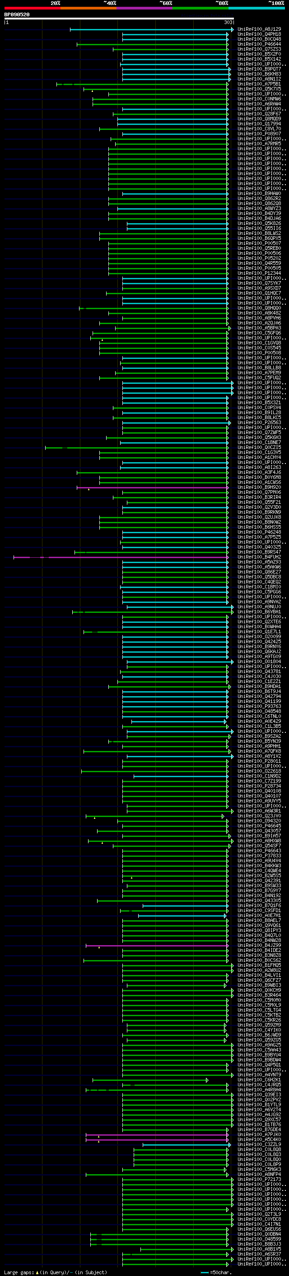Click label UniRef100_P26563
This screenshot has height=1276, width=289.
tap(259, 422)
